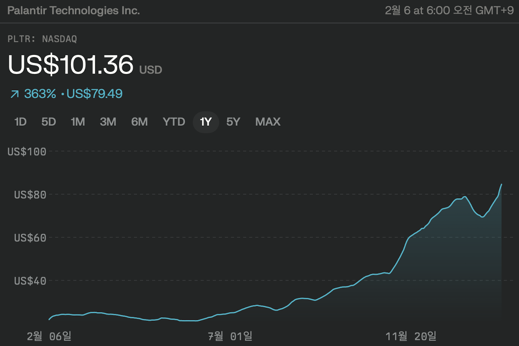Select the 1D time range tab
519x346 pixels.
(20, 122)
